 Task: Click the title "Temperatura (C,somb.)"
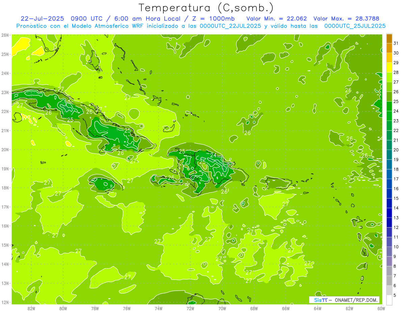206,8
